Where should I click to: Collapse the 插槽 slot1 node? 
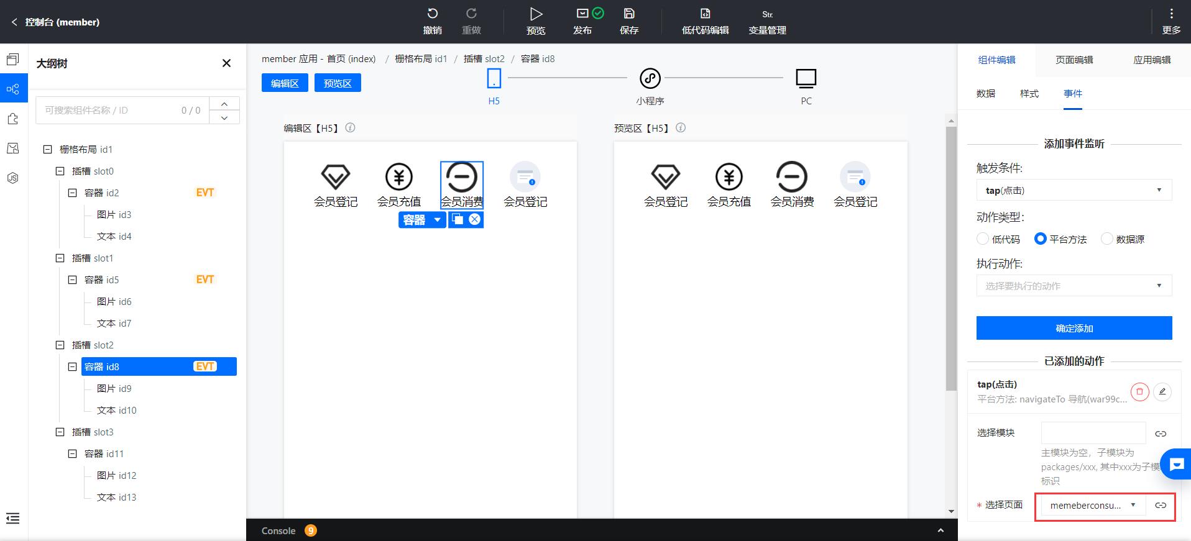point(60,258)
